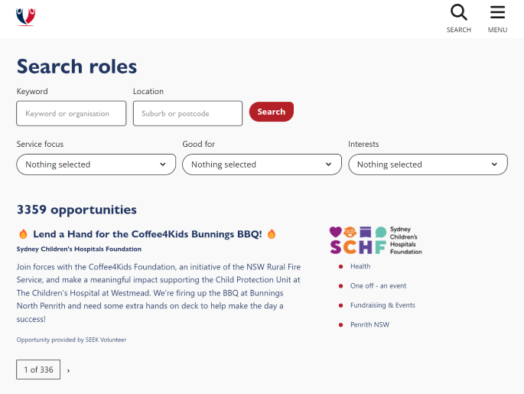This screenshot has height=394, width=524.
Task: Open Sydney Children's Hospitals Foundation organisation link
Action: point(79,249)
